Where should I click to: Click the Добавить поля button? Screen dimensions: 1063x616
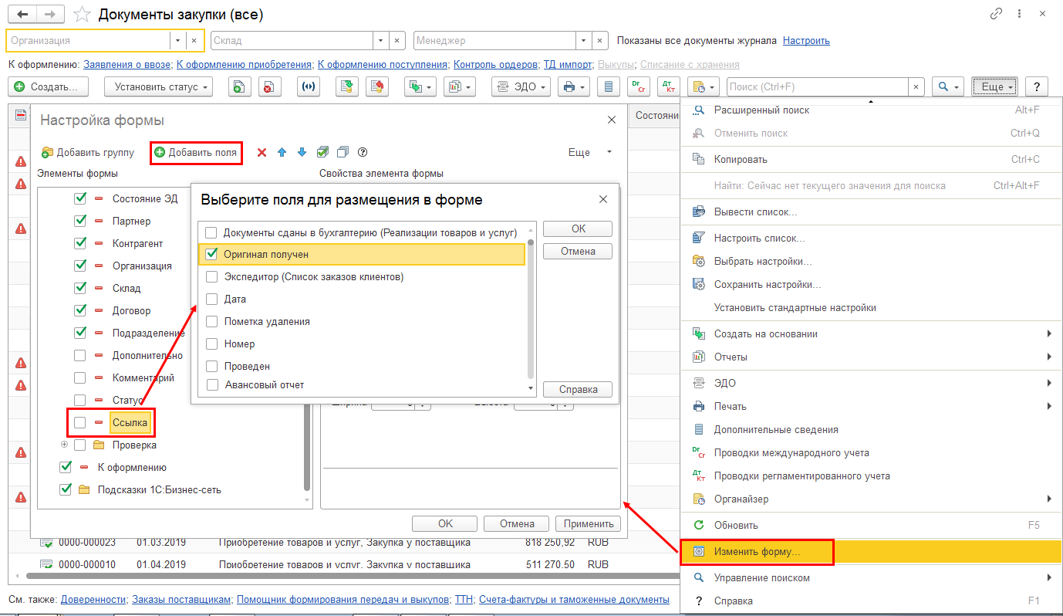196,152
